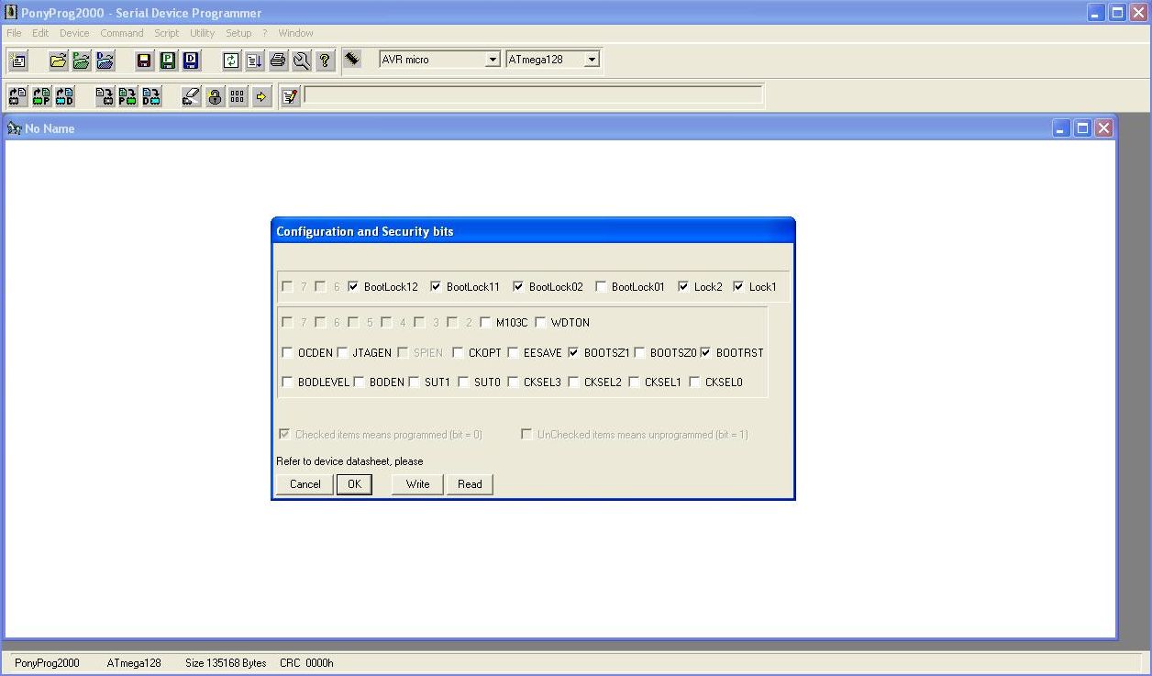
Task: Click the Read Program memory icon
Action: click(x=41, y=96)
